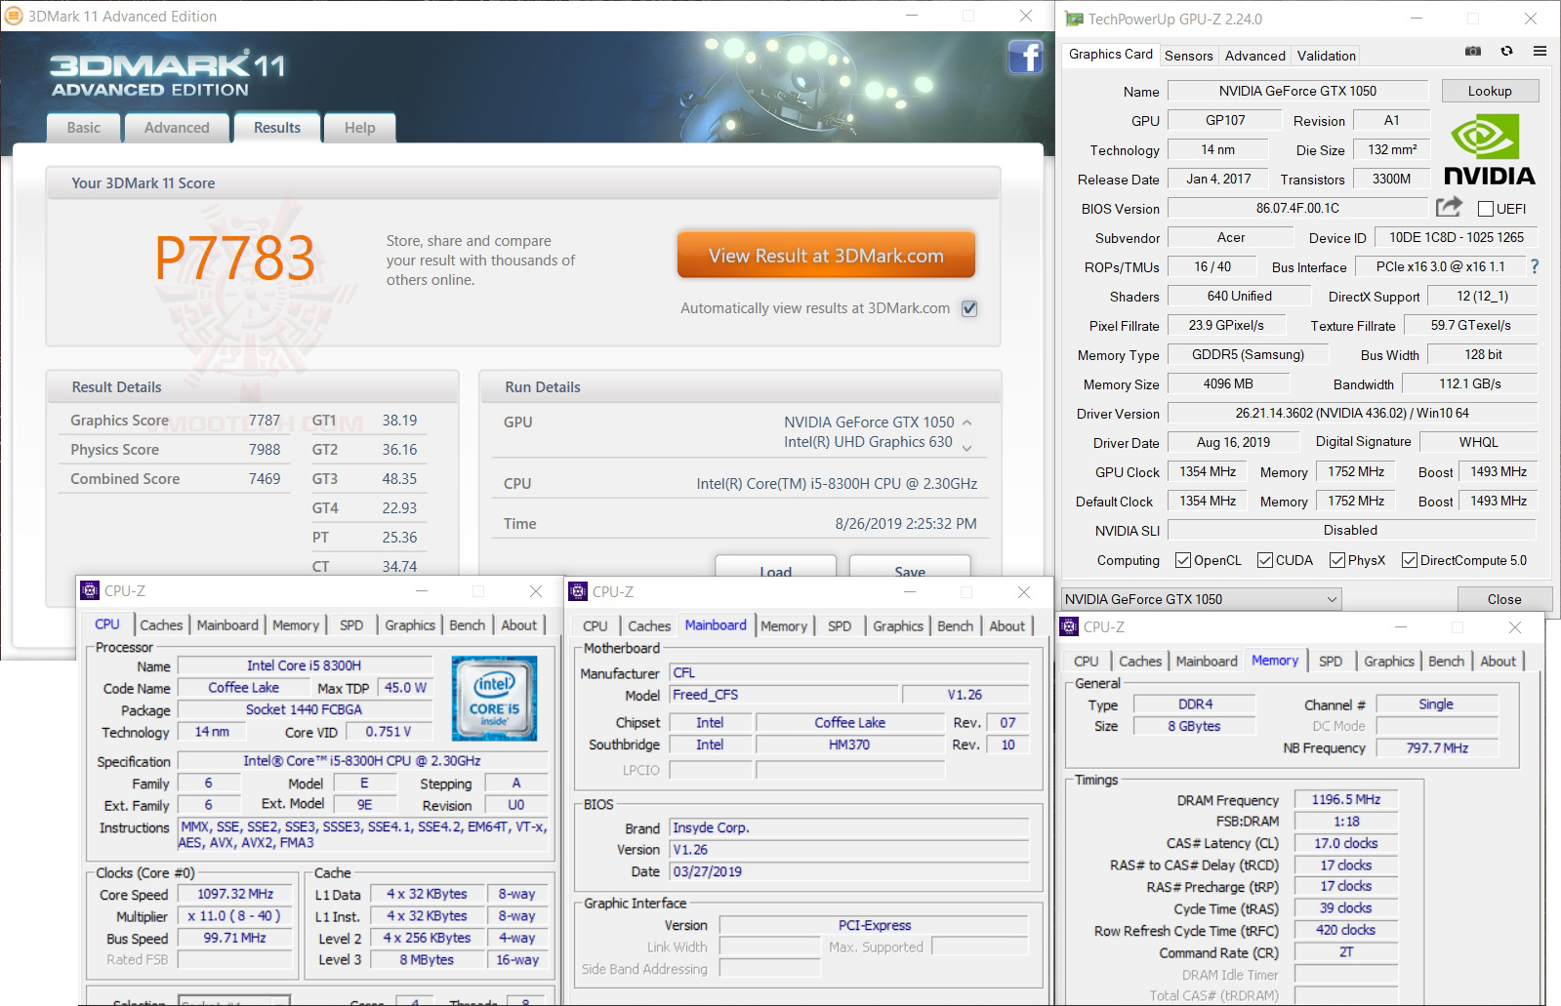Screen dimensions: 1561x1006
Task: Click the BIOS share/export arrow icon
Action: click(x=1449, y=207)
